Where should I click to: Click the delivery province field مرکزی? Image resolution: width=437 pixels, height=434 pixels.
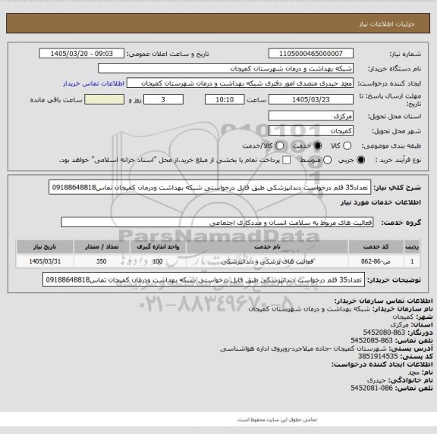311,116
